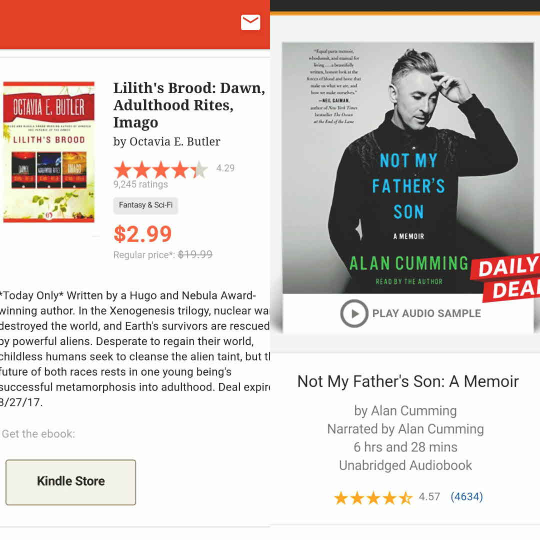Select the Fantasy & Sci-Fi genre tag
This screenshot has width=540, height=540.
(x=145, y=205)
